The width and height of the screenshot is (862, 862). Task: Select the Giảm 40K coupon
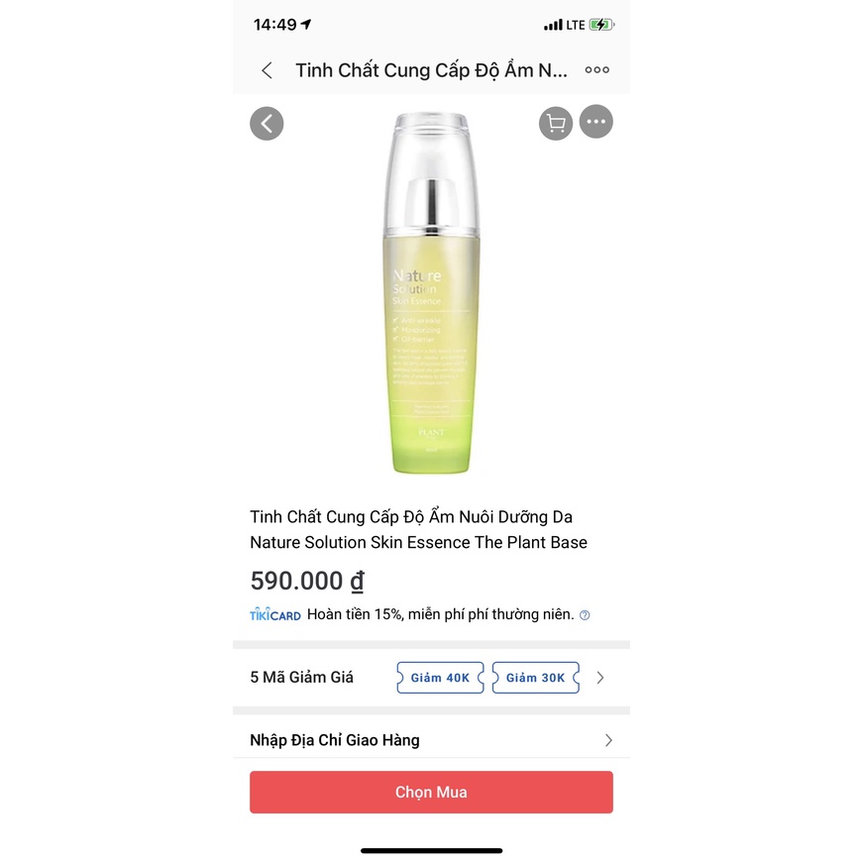(440, 678)
